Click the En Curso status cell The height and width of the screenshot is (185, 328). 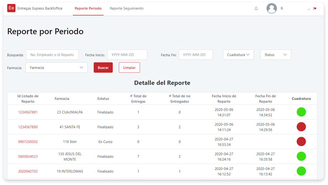(106, 142)
